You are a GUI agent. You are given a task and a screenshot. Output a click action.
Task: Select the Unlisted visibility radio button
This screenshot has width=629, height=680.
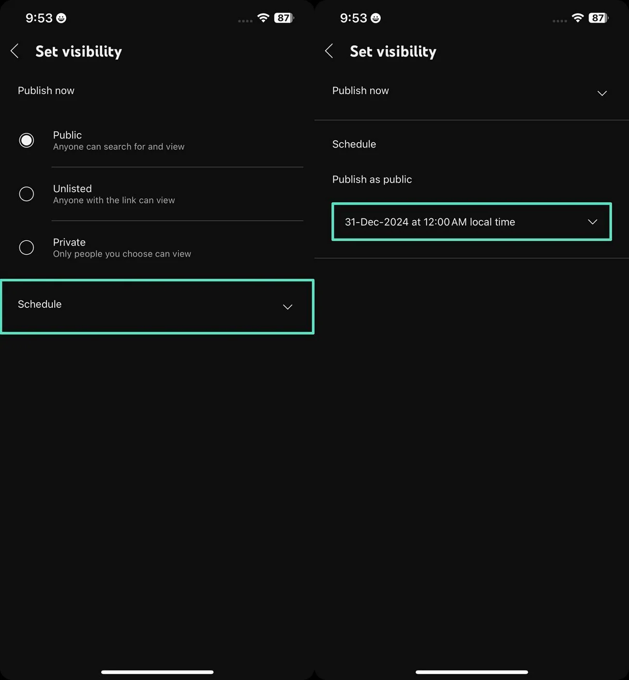click(x=27, y=194)
